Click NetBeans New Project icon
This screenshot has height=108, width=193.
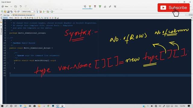click(x=5, y=11)
